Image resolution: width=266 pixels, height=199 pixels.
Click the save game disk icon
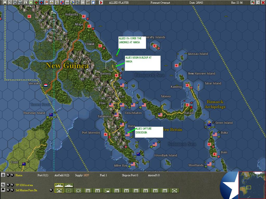pos(5,3)
